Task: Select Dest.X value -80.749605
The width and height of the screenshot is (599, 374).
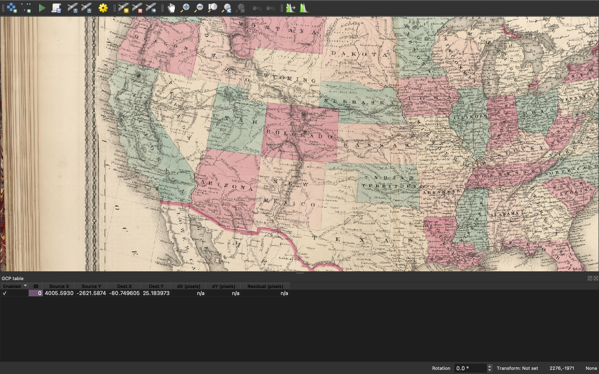Action: 124,293
